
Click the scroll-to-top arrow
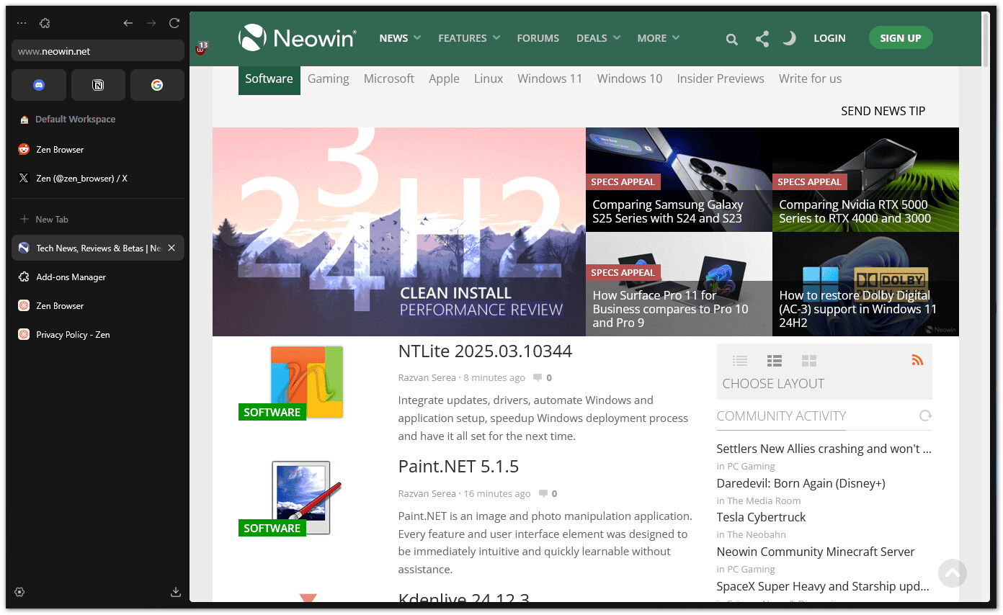(952, 573)
